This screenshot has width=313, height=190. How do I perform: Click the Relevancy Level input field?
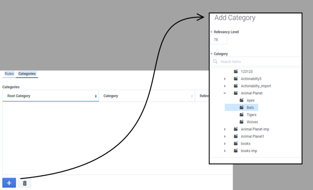(x=219, y=40)
